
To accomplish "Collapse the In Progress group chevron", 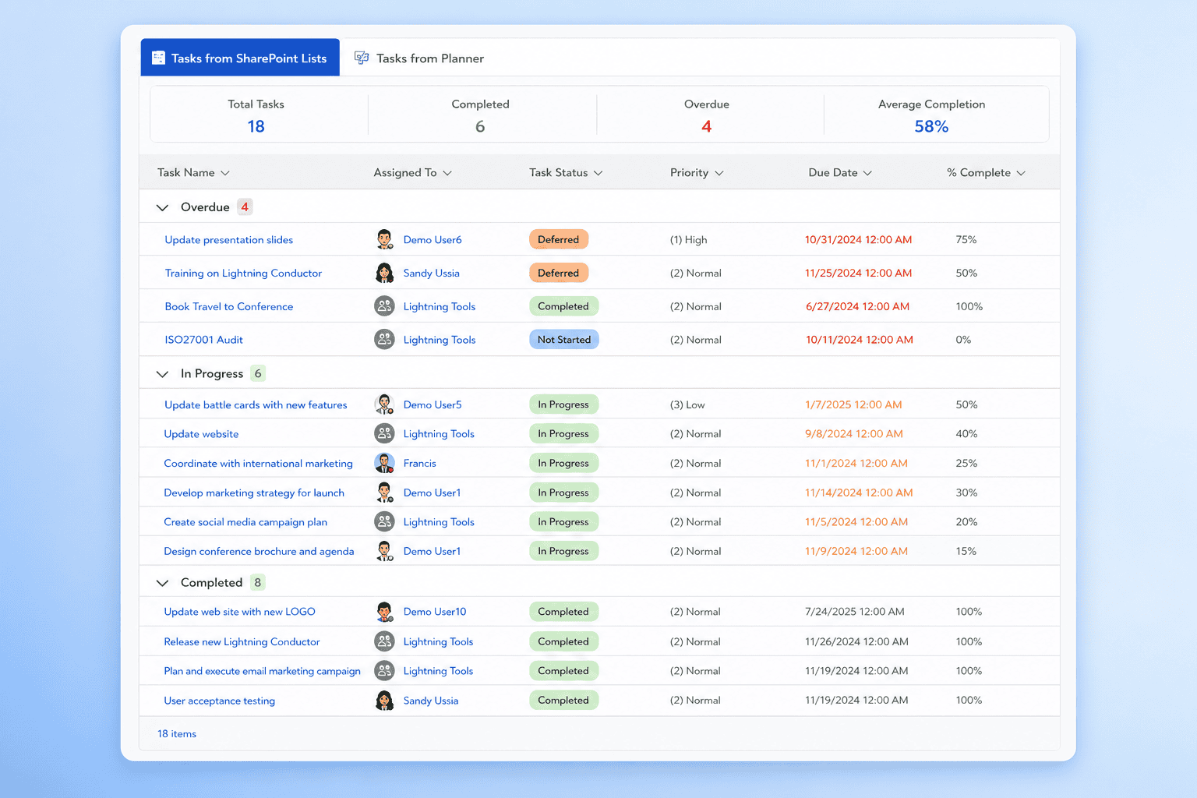I will (162, 374).
